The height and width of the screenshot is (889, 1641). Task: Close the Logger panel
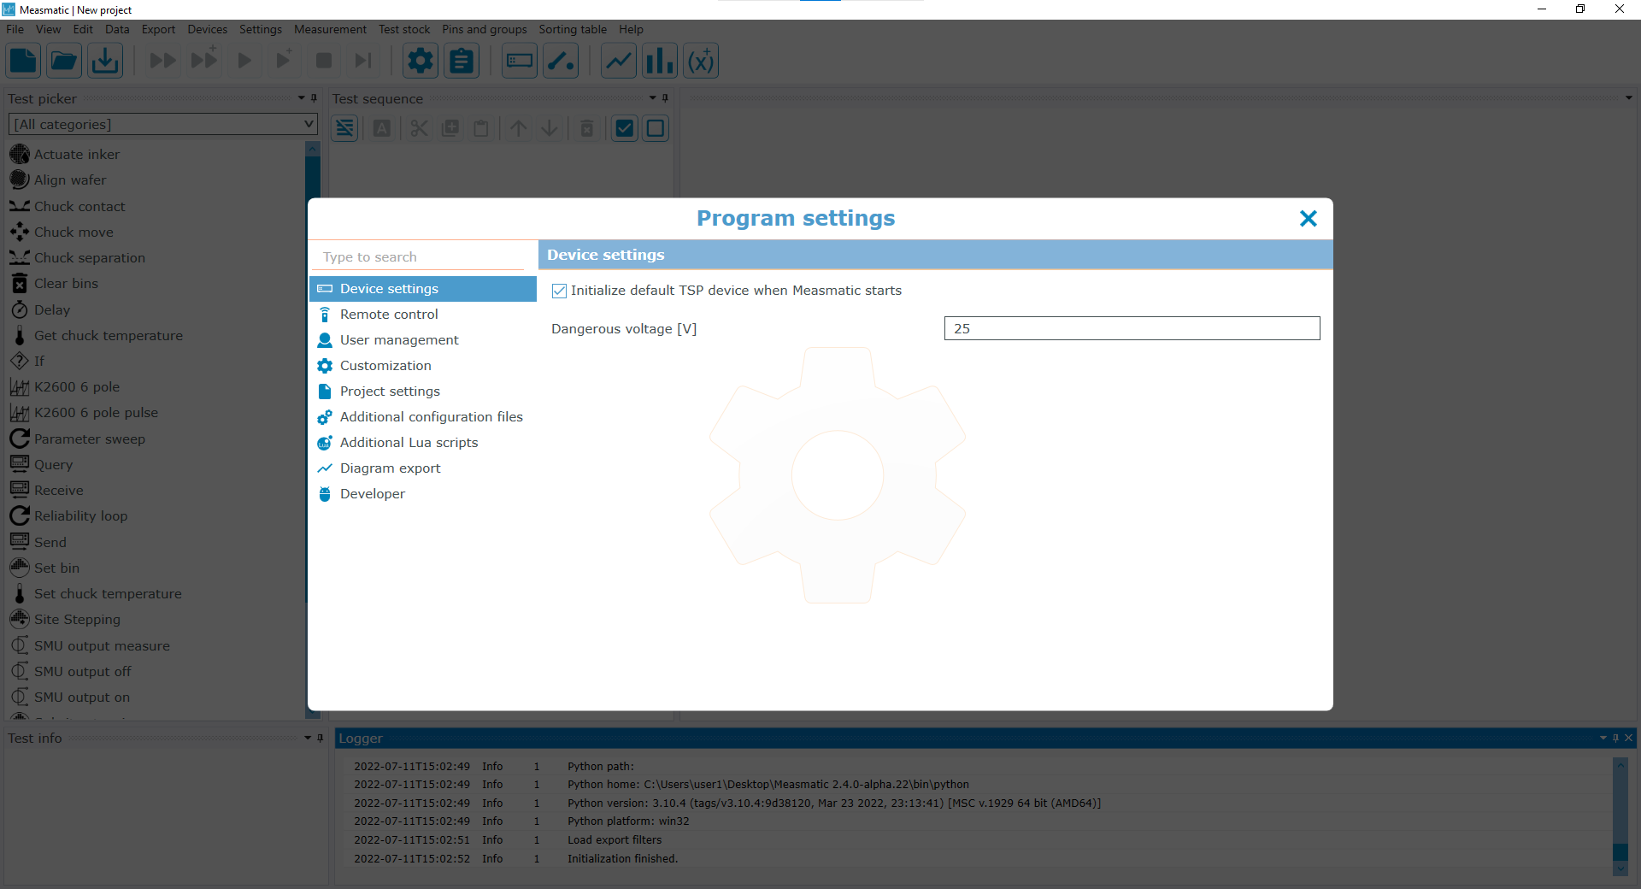pyautogui.click(x=1628, y=738)
